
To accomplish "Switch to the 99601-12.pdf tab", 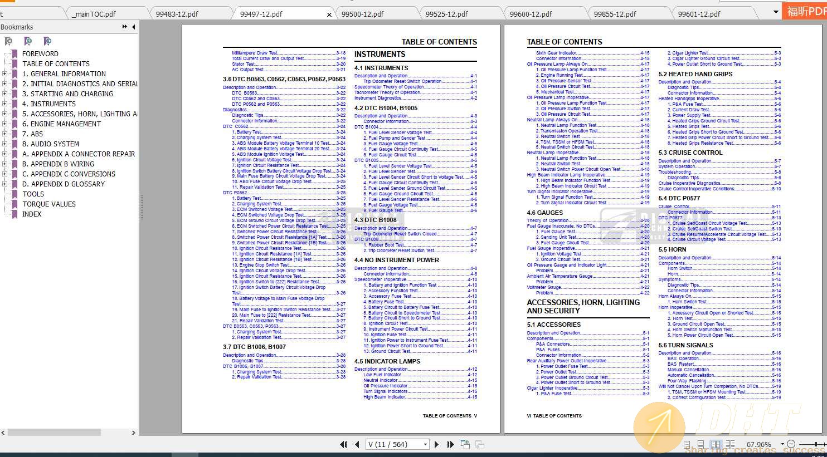I will click(699, 14).
